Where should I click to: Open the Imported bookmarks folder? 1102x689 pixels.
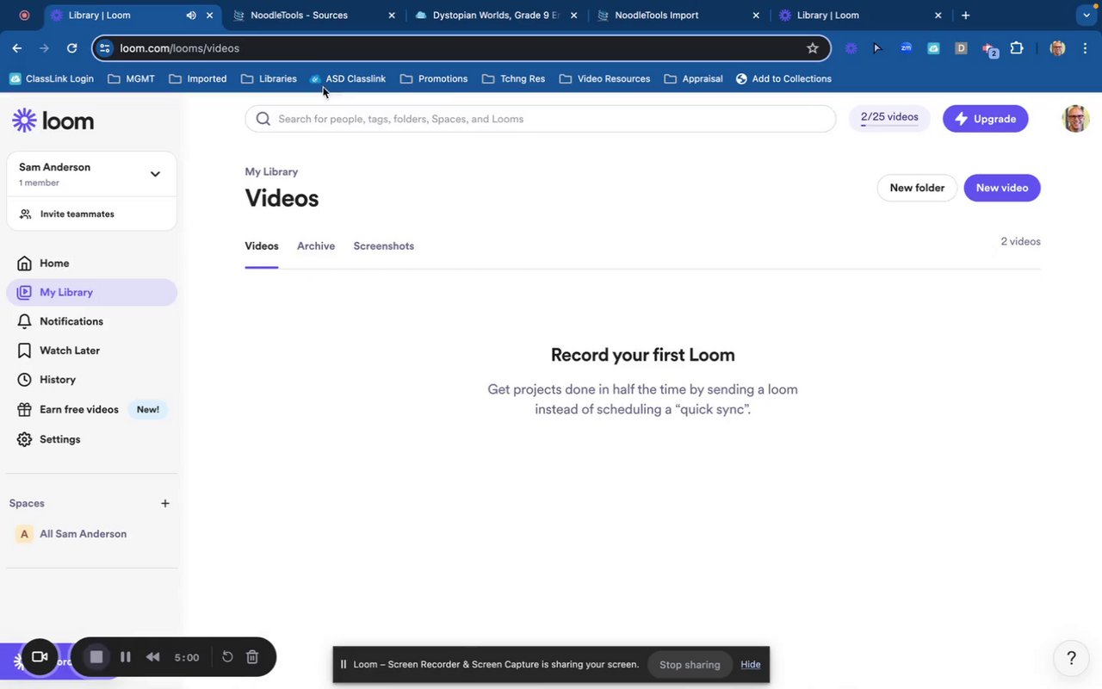tap(198, 78)
